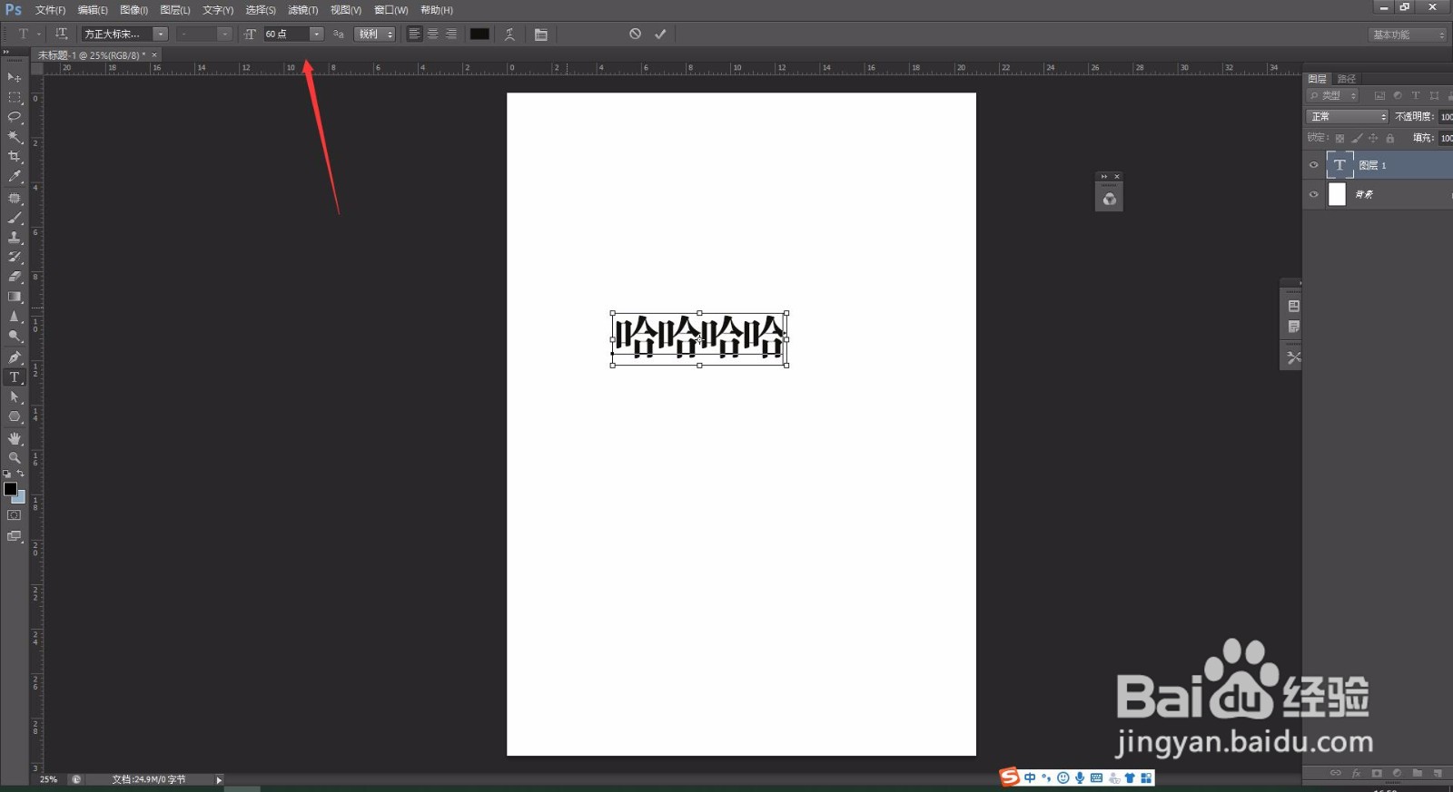Open tool preset picker arrow
This screenshot has width=1453, height=792.
pyautogui.click(x=39, y=34)
